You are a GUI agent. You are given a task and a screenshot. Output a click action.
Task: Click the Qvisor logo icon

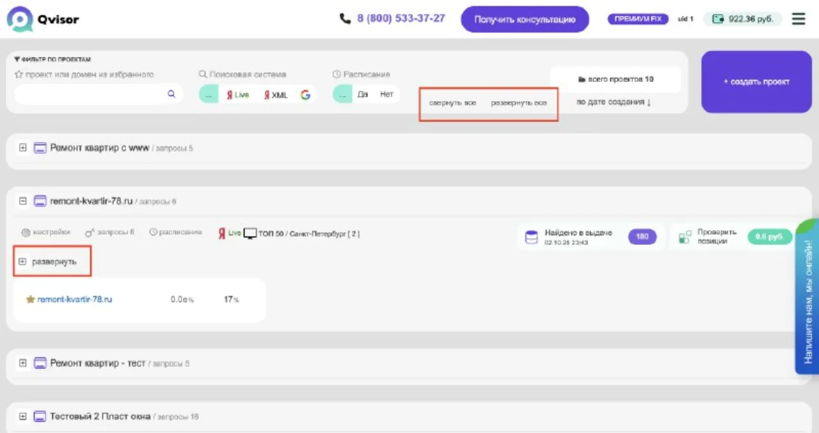(19, 19)
